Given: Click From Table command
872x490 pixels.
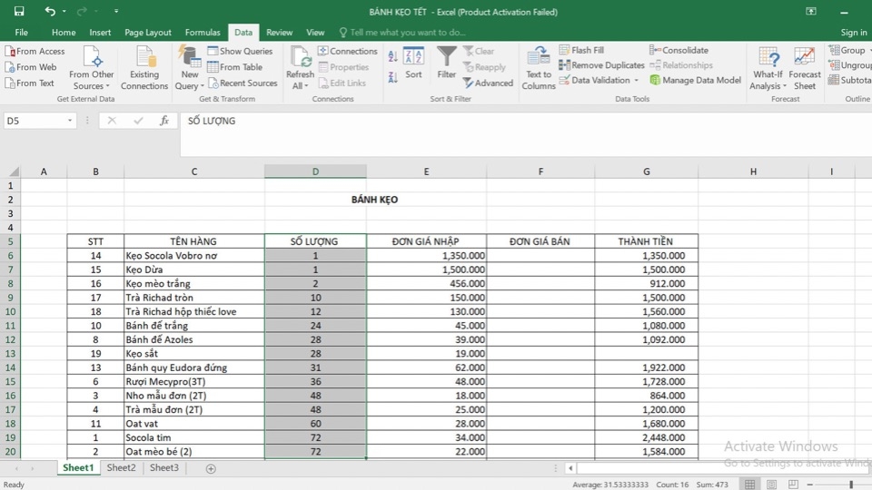Looking at the screenshot, I should tap(234, 67).
